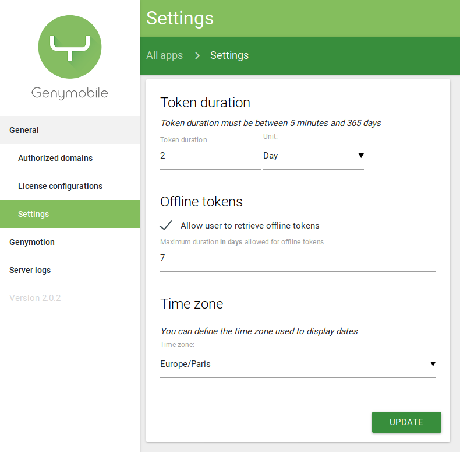Screen dimensions: 460x452
Task: Click the Genymobile brand name text
Action: [x=69, y=93]
